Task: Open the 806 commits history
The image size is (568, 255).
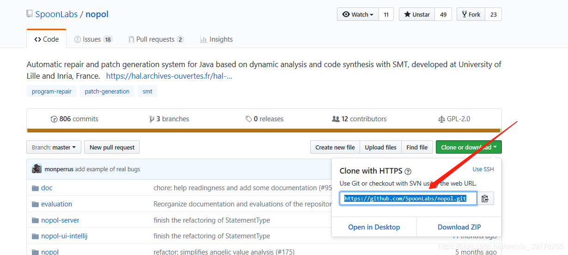Action: click(74, 119)
